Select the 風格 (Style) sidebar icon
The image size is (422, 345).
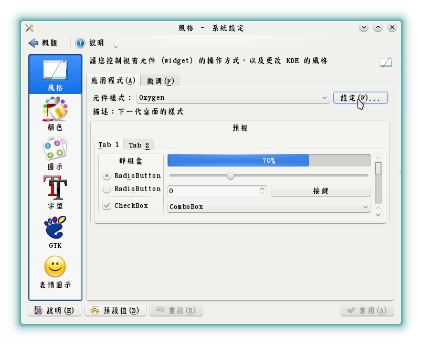click(55, 75)
